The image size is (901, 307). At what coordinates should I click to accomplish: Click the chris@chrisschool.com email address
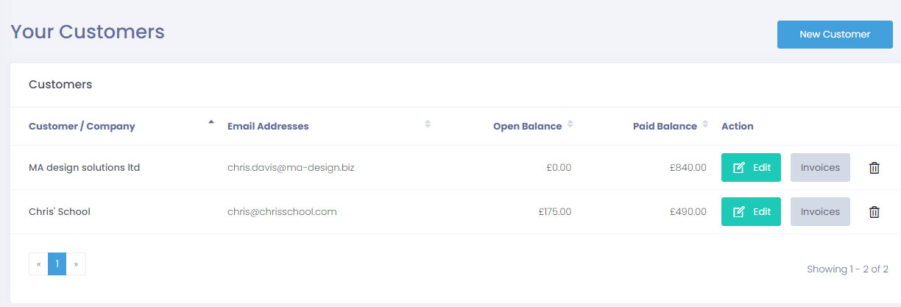tap(282, 212)
